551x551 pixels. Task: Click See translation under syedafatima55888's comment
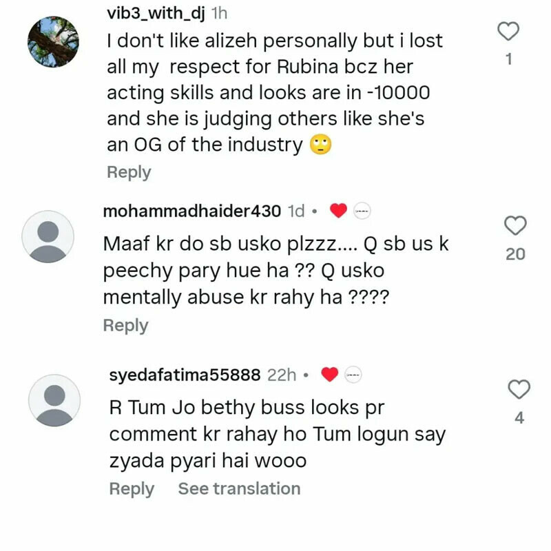pos(239,489)
